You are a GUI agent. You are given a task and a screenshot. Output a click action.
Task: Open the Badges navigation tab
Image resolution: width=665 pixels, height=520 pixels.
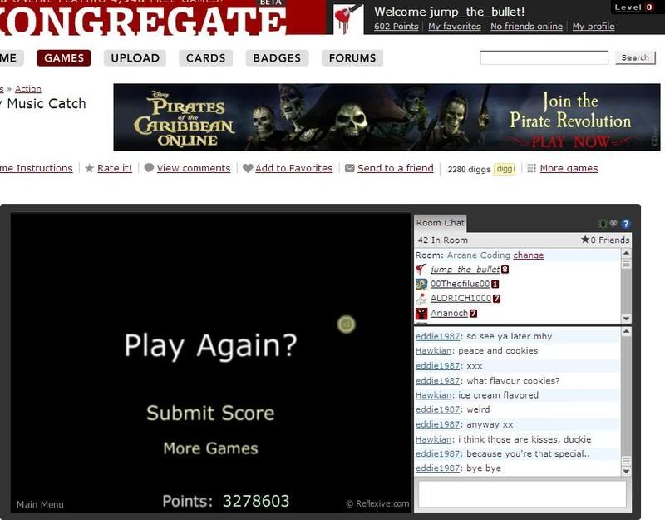pos(277,58)
